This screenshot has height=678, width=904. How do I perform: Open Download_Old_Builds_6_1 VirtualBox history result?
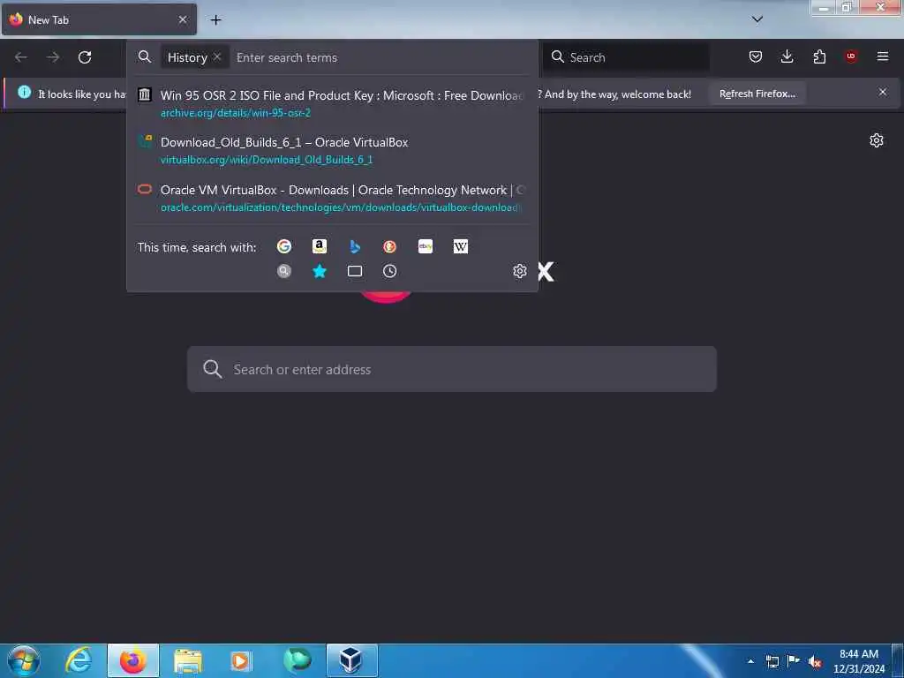click(x=332, y=150)
